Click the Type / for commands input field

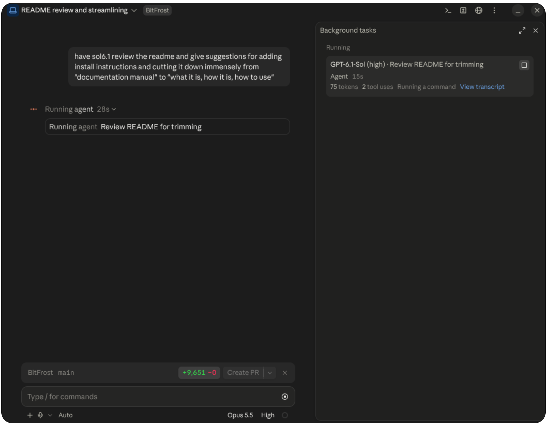[158, 396]
